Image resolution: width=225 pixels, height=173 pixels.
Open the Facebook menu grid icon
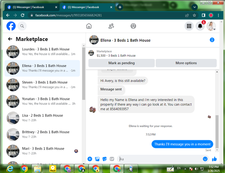pyautogui.click(x=189, y=26)
